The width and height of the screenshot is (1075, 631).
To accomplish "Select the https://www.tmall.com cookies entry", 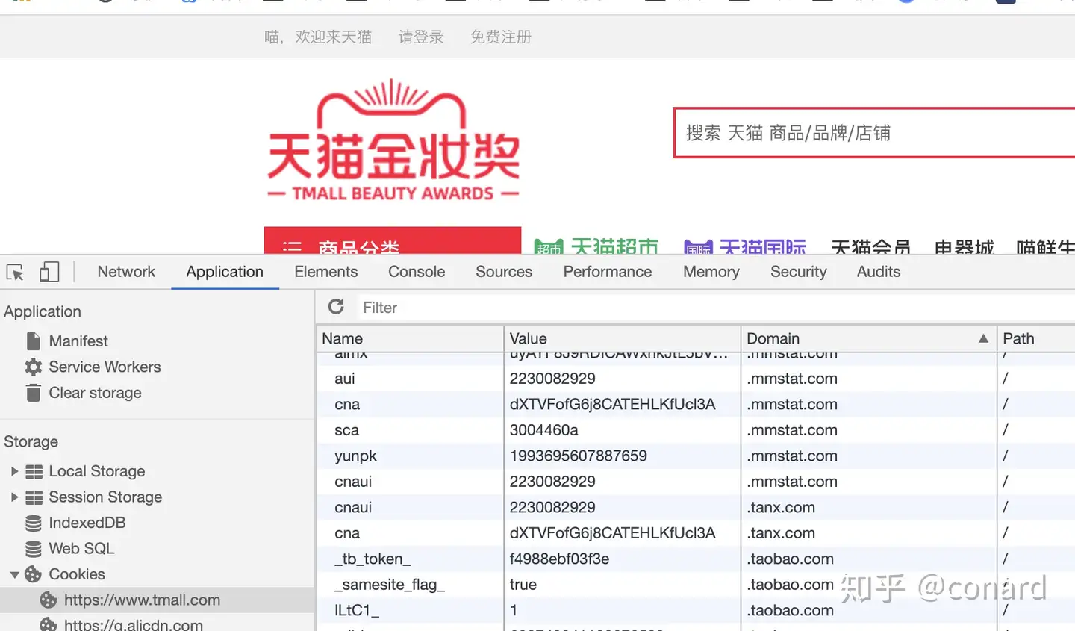I will pos(142,600).
